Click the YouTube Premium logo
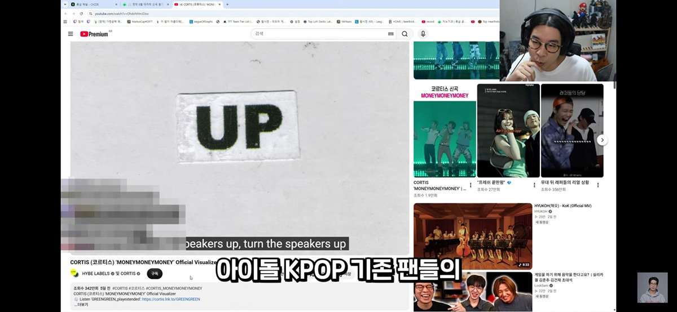677x312 pixels. pyautogui.click(x=95, y=34)
